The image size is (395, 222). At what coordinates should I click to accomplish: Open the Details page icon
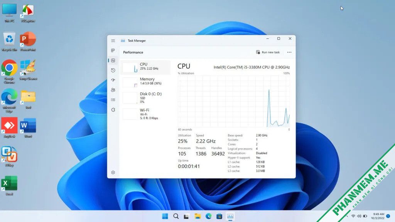pos(113,100)
